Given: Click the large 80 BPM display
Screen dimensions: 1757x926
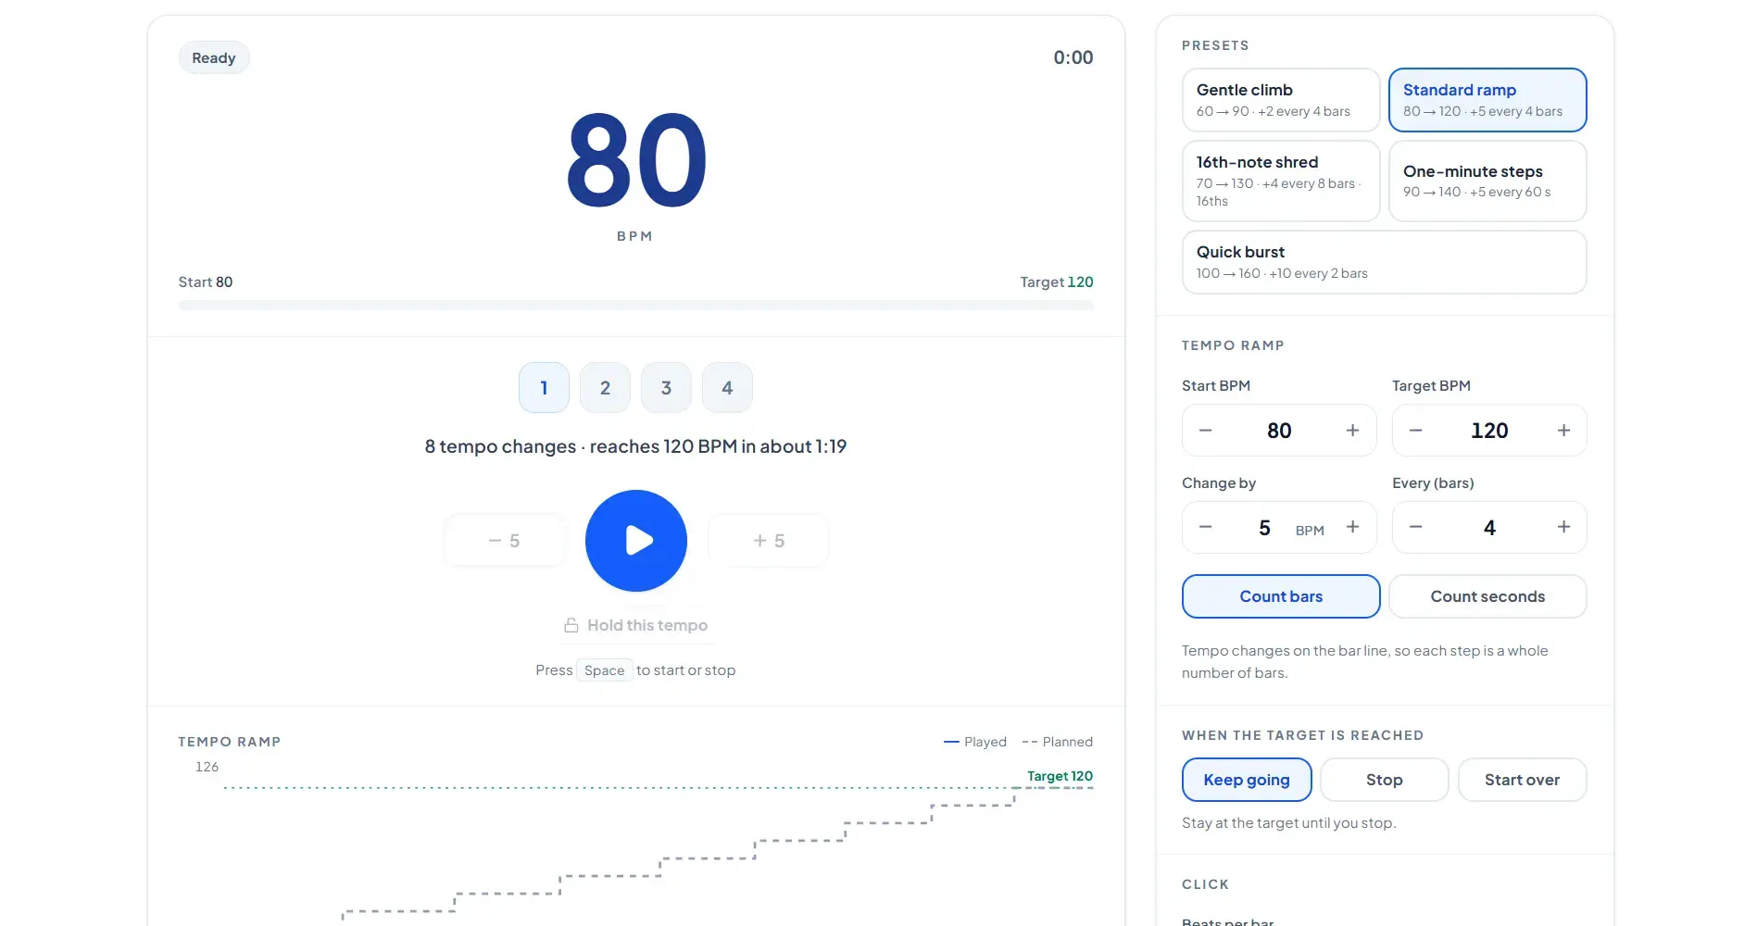Looking at the screenshot, I should (x=636, y=160).
